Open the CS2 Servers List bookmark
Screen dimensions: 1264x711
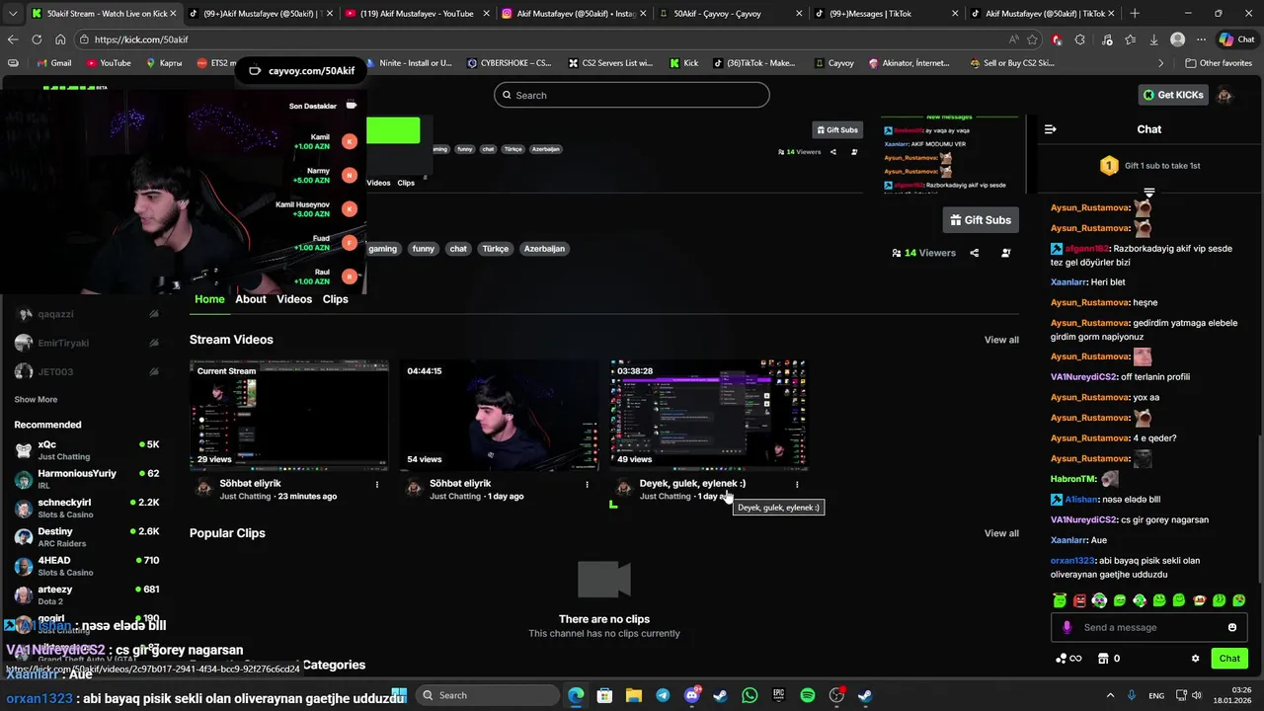609,63
